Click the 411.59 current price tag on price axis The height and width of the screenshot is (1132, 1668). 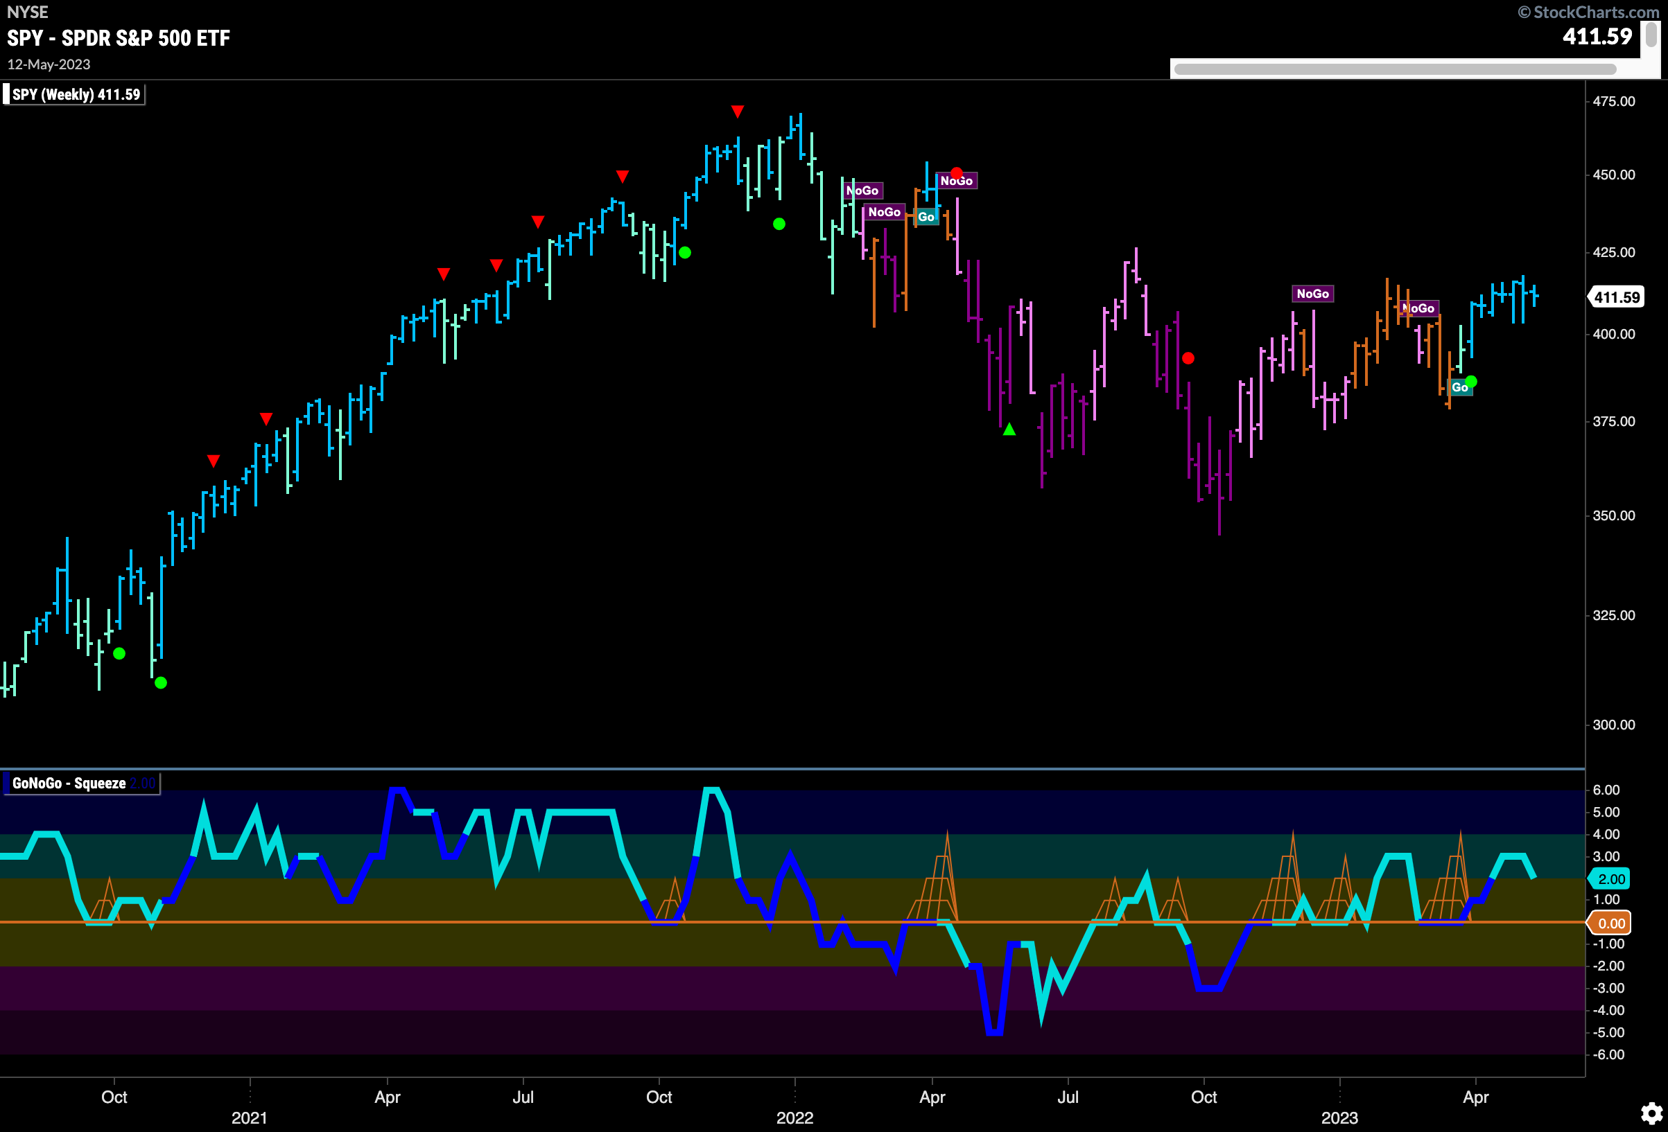tap(1615, 297)
